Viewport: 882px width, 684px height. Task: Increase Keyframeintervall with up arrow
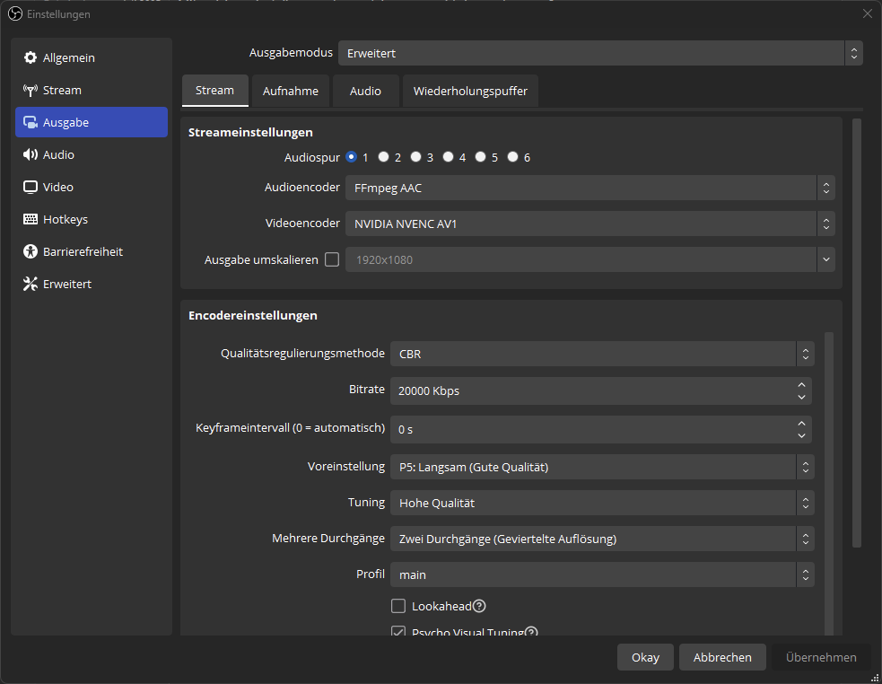801,423
